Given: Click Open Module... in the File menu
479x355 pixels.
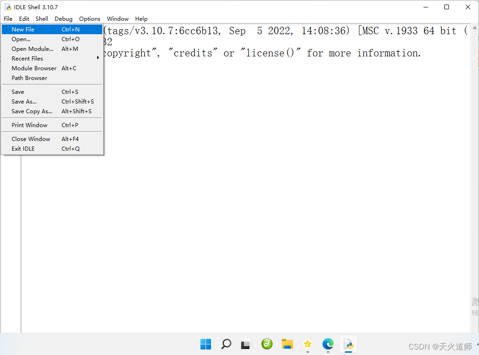Looking at the screenshot, I should click(52, 49).
